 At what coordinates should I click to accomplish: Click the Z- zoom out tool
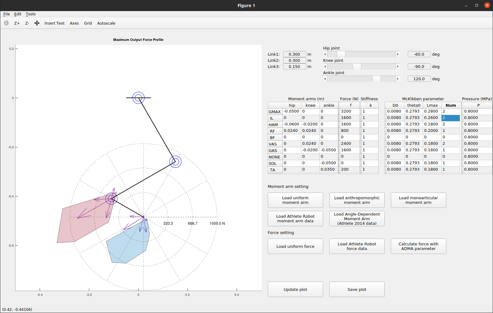[27, 23]
